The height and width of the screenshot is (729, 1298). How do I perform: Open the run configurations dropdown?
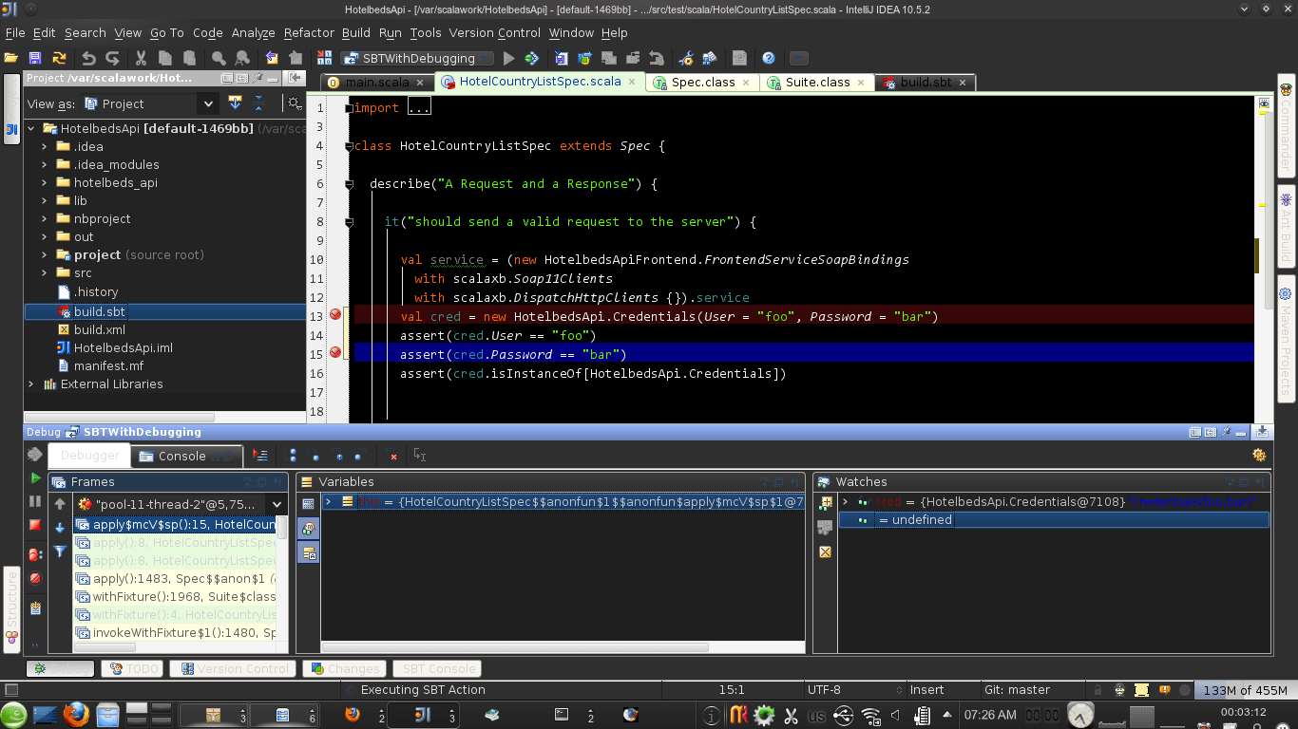pos(483,58)
